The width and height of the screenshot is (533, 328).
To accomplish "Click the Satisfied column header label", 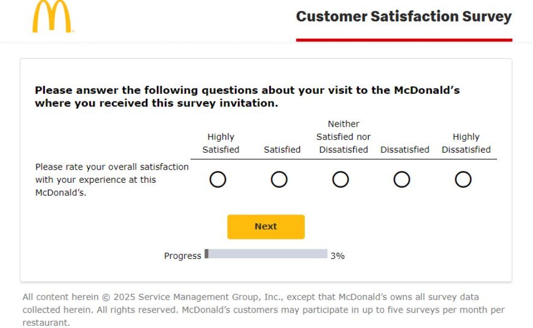I will 282,149.
